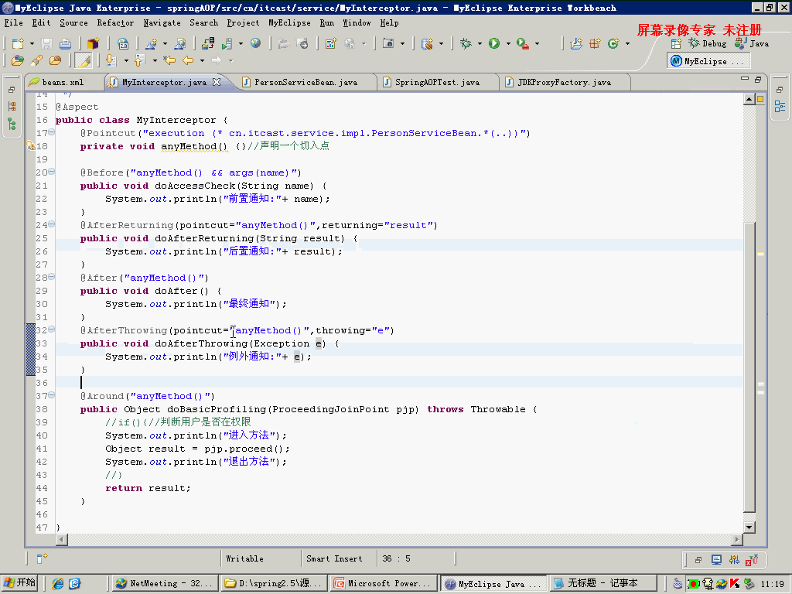
Task: Click the purple cube new-module icon
Action: coord(93,43)
